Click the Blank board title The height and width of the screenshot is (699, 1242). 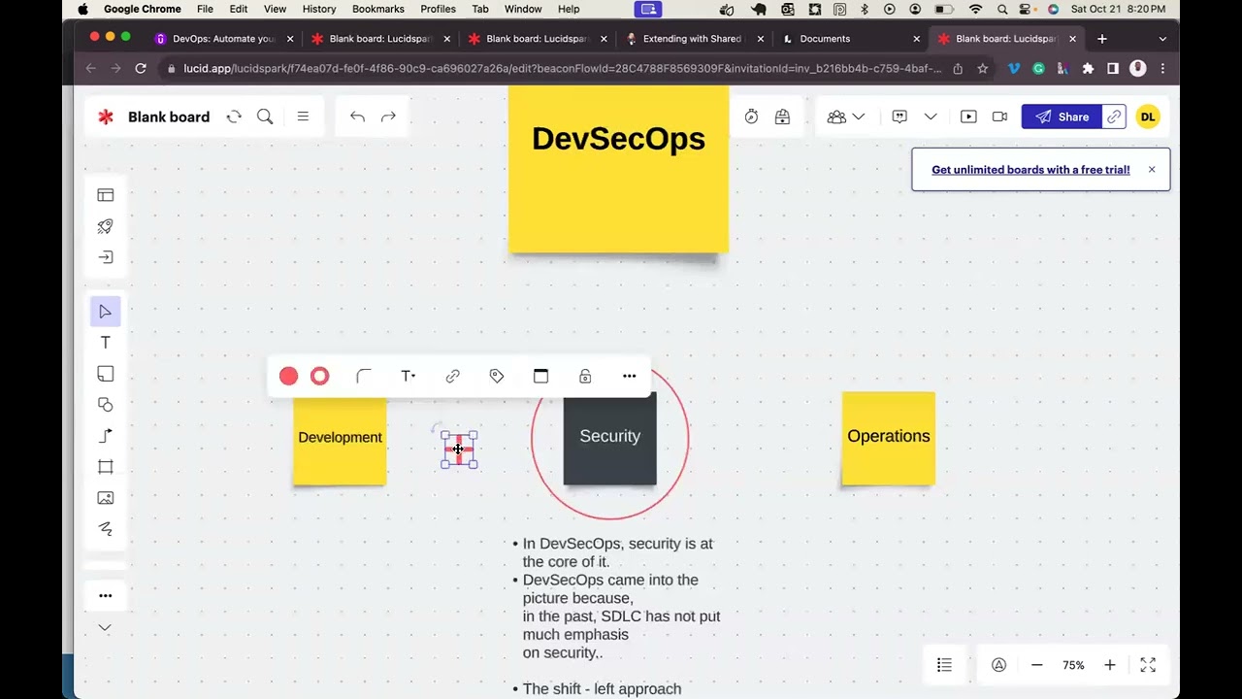pos(169,116)
